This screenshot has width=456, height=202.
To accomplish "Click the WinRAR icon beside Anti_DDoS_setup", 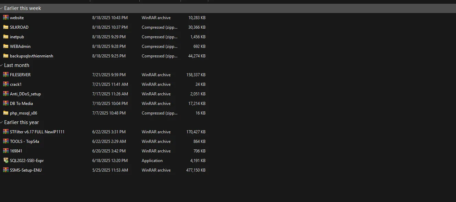I will click(5, 94).
